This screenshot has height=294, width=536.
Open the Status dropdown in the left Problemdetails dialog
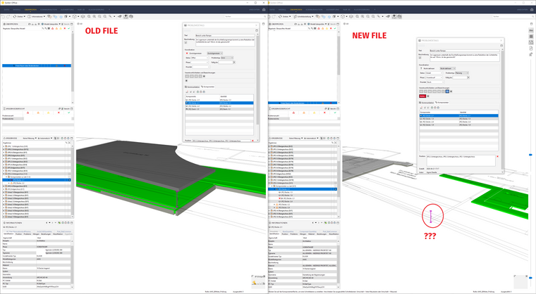click(200, 58)
